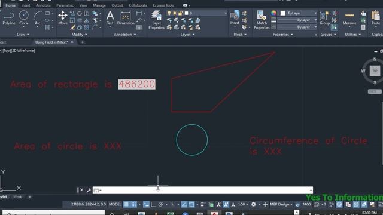Click the color wheel in Properties panel
Image resolution: width=383 pixels, height=215 pixels.
(273, 13)
